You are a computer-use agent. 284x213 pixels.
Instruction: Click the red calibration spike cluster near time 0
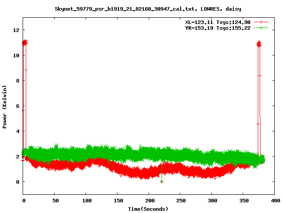(25, 43)
